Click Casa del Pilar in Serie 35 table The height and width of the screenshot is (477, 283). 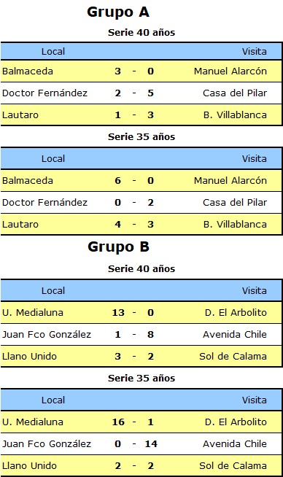[235, 203]
